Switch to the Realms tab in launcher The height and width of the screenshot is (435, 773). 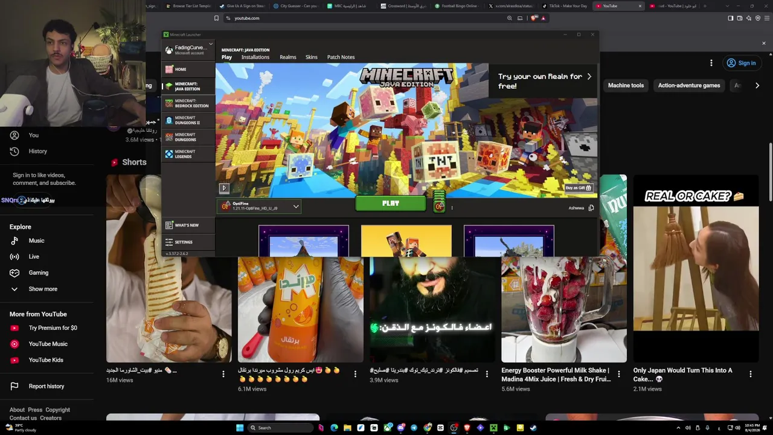tap(288, 57)
